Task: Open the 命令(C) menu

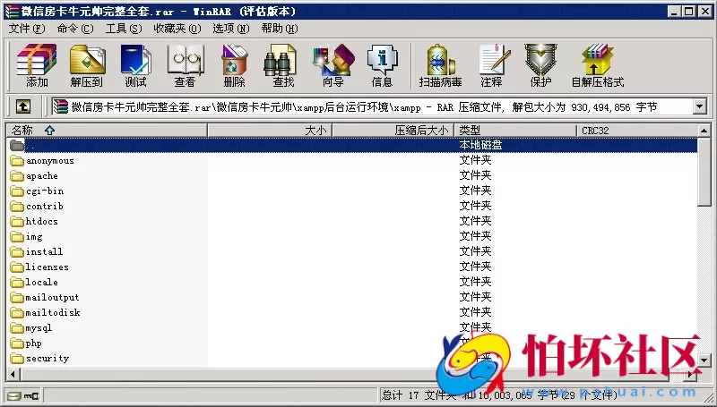Action: (75, 29)
